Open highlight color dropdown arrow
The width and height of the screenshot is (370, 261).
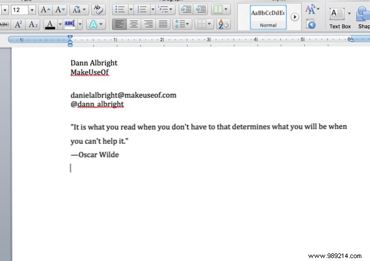(x=80, y=24)
